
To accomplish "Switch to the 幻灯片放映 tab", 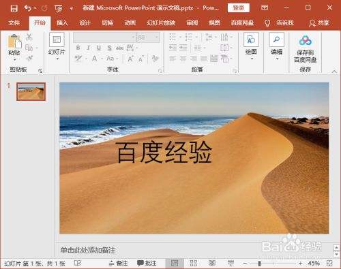I will [x=161, y=22].
